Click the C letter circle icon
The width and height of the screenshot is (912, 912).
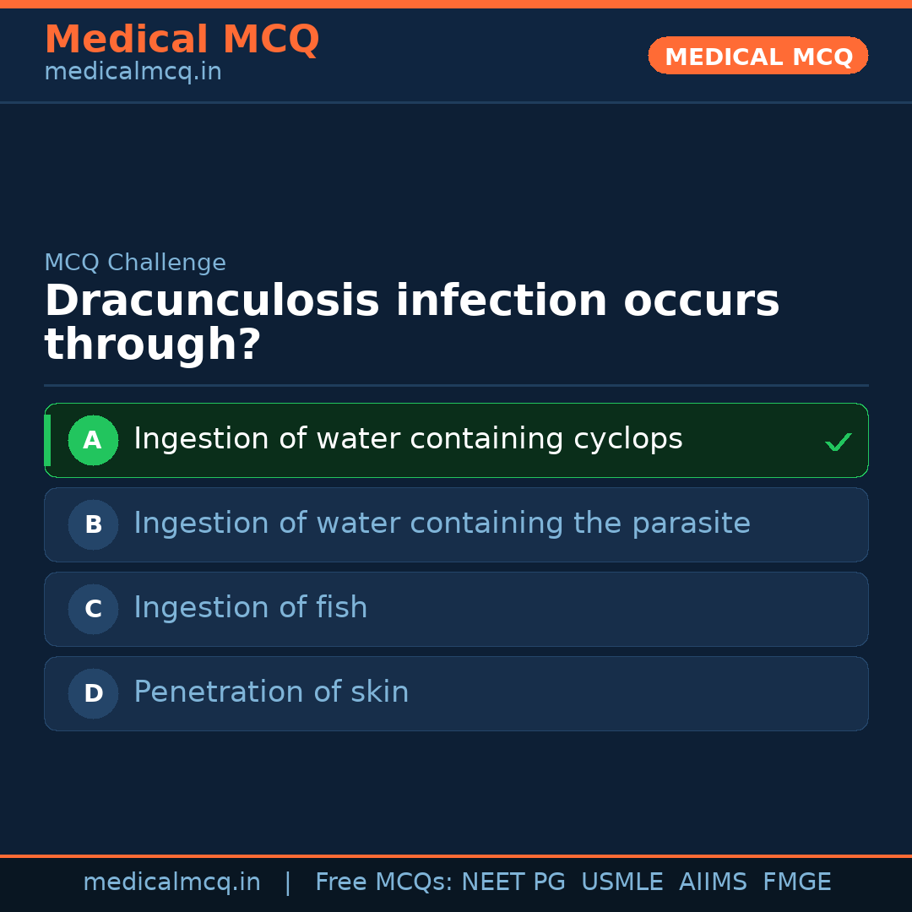tap(93, 609)
